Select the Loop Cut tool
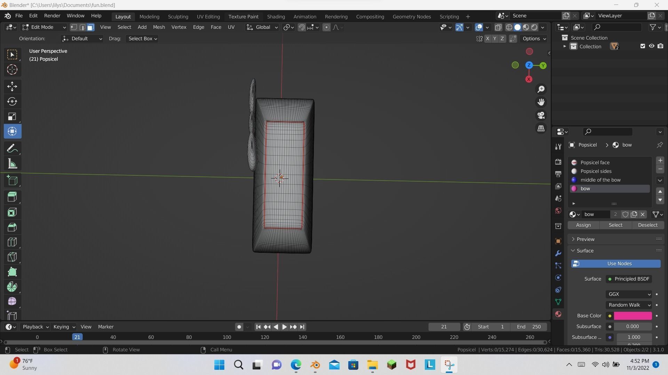 (12, 242)
